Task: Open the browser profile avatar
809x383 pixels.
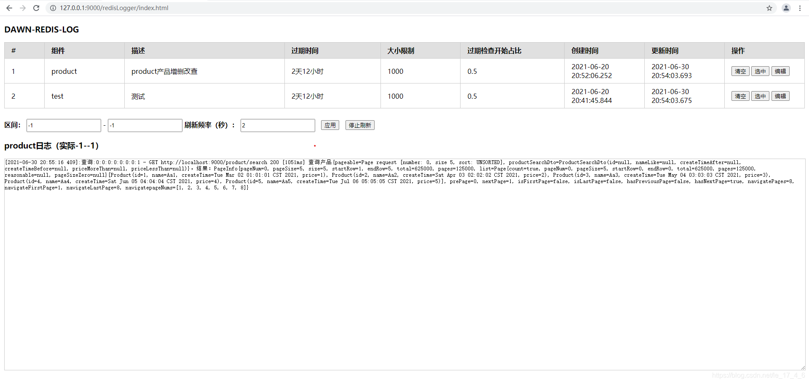Action: pos(786,8)
